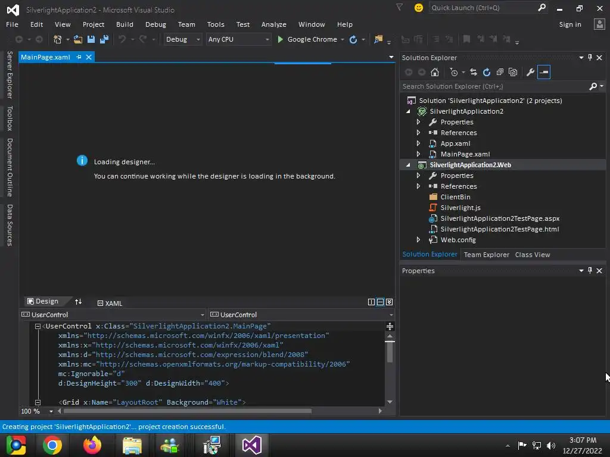The image size is (610, 457).
Task: Collapse the pane using the chevron icon
Action: (x=390, y=302)
